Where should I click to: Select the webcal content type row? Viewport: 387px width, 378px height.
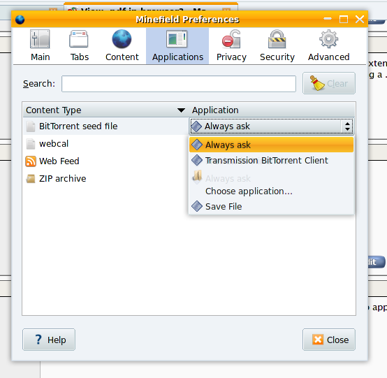click(x=106, y=144)
